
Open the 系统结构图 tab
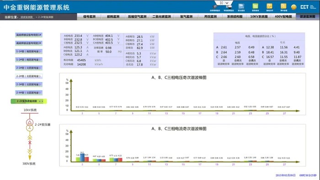coord(235,16)
